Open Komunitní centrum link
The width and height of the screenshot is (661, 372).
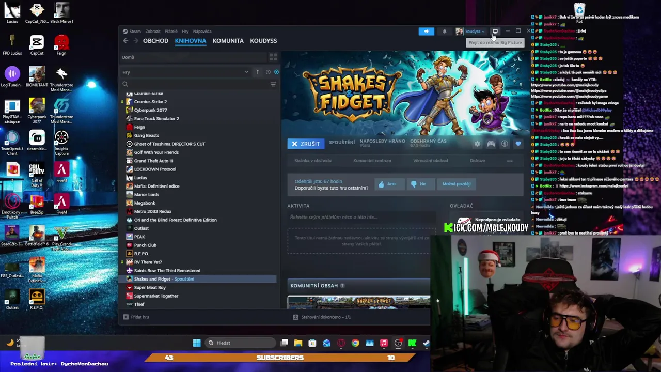372,161
